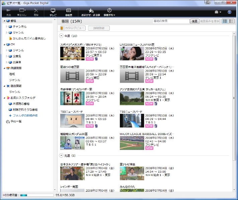The height and width of the screenshot is (200, 238).
Task: Click the help question mark icon
Action: pos(230,12)
